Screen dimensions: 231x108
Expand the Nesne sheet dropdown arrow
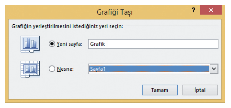click(x=214, y=69)
